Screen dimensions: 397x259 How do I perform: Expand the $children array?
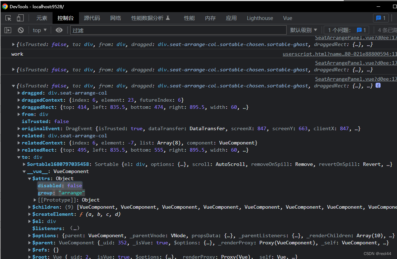pyautogui.click(x=29, y=207)
